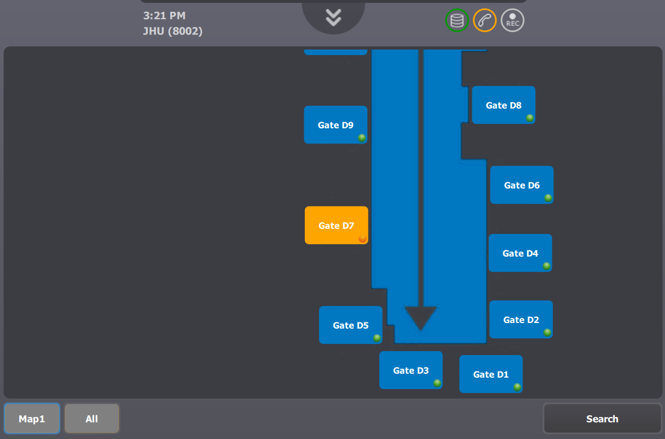Select Gate D8 on the map
The width and height of the screenshot is (665, 439).
click(503, 105)
